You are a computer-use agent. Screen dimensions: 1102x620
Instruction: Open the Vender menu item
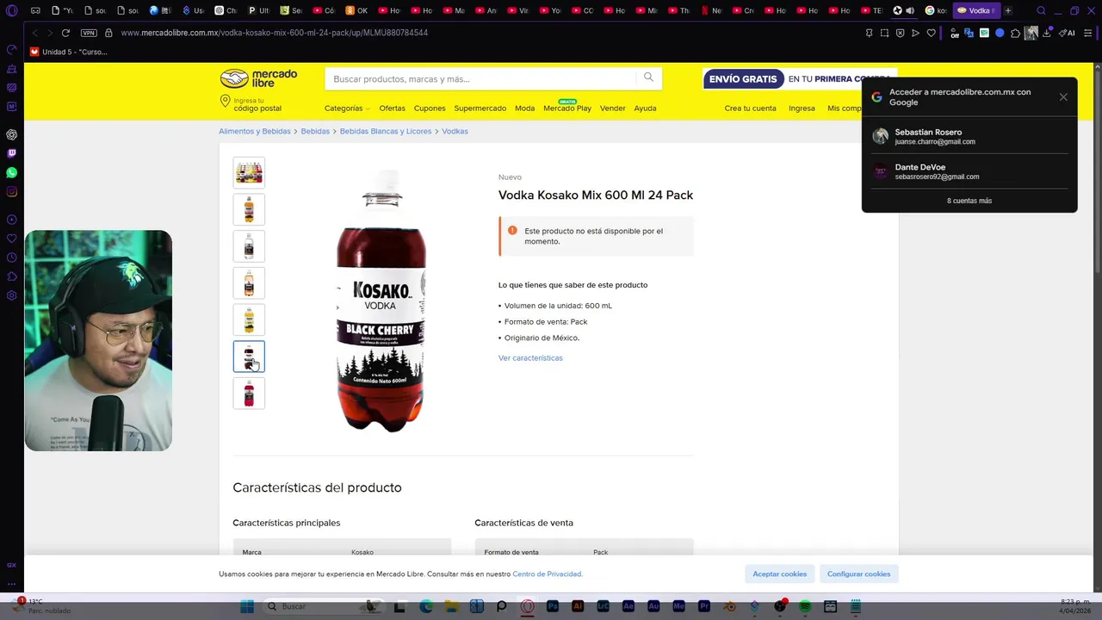(613, 108)
